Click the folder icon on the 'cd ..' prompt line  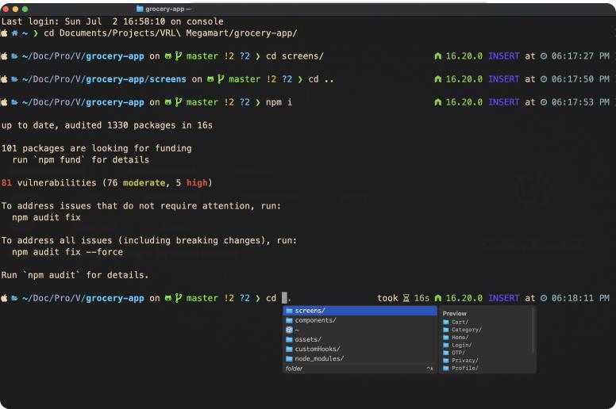(14, 79)
